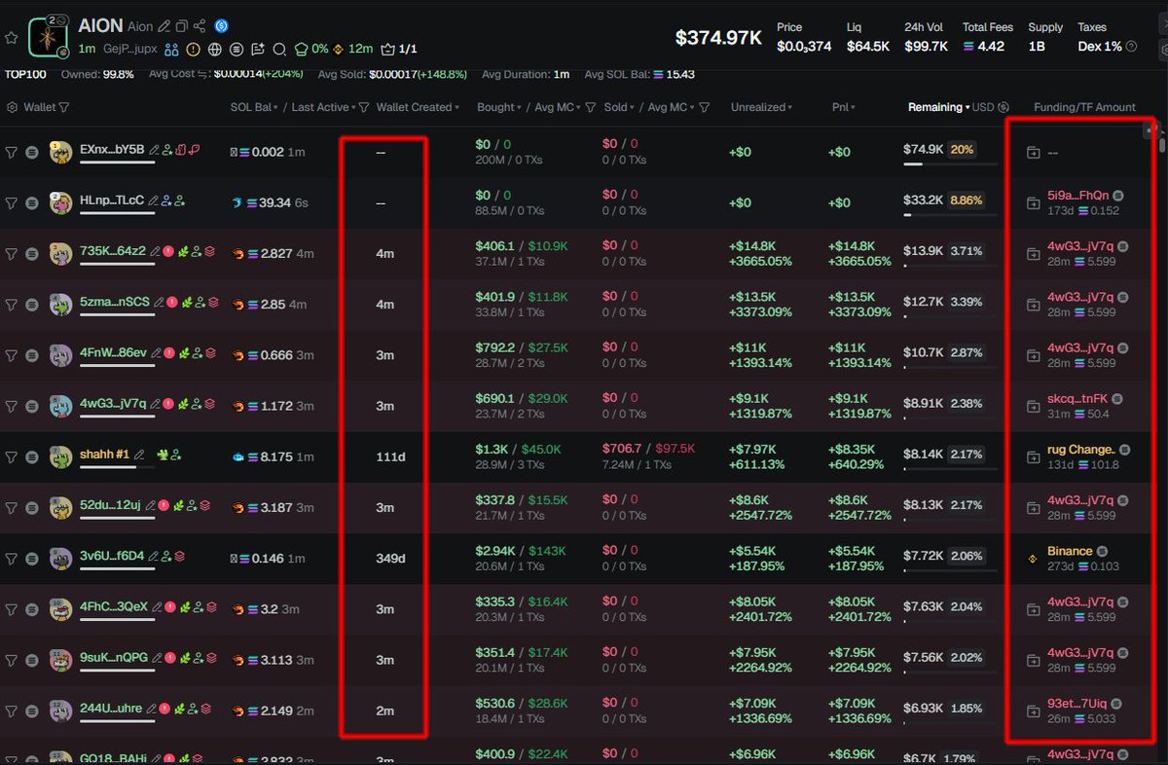1168x765 pixels.
Task: Click the swap icon beside Avg Cost
Action: pyautogui.click(x=202, y=74)
